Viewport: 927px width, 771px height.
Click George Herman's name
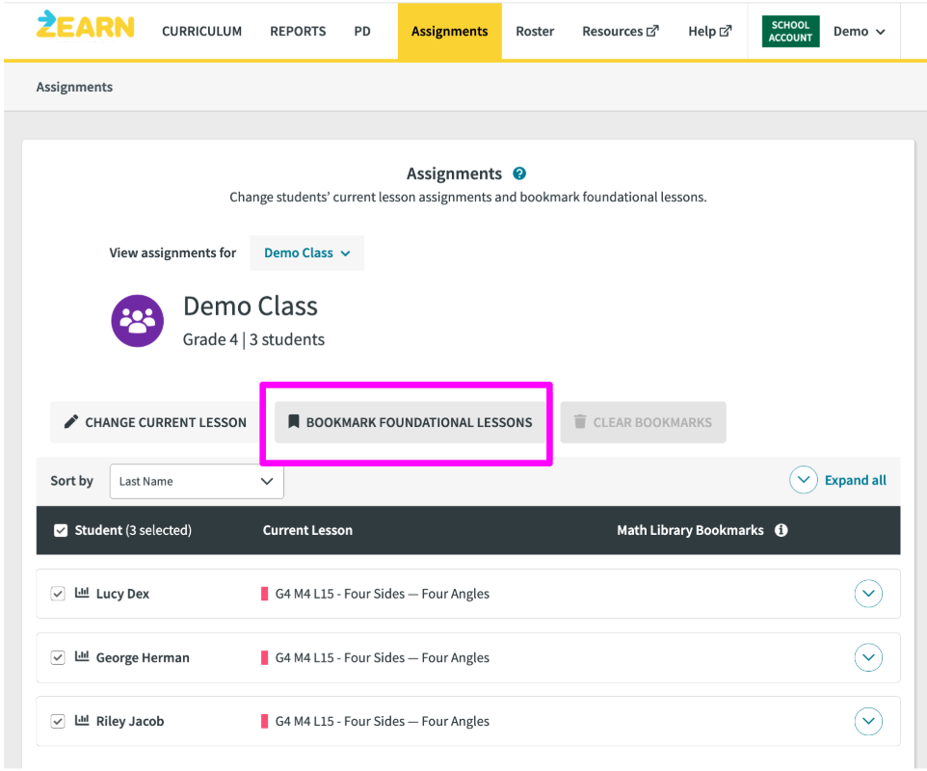pyautogui.click(x=143, y=657)
